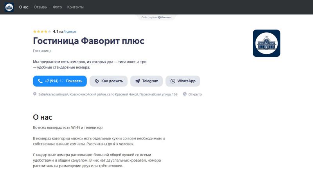Click the large hotel building logo image

click(266, 43)
